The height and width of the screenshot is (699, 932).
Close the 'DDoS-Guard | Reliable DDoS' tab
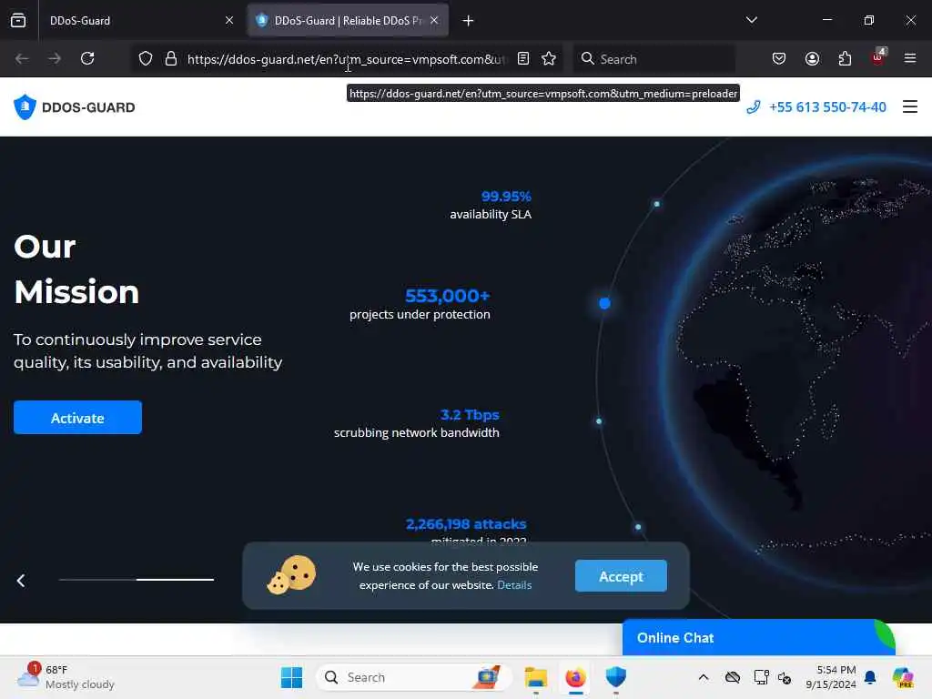[434, 21]
